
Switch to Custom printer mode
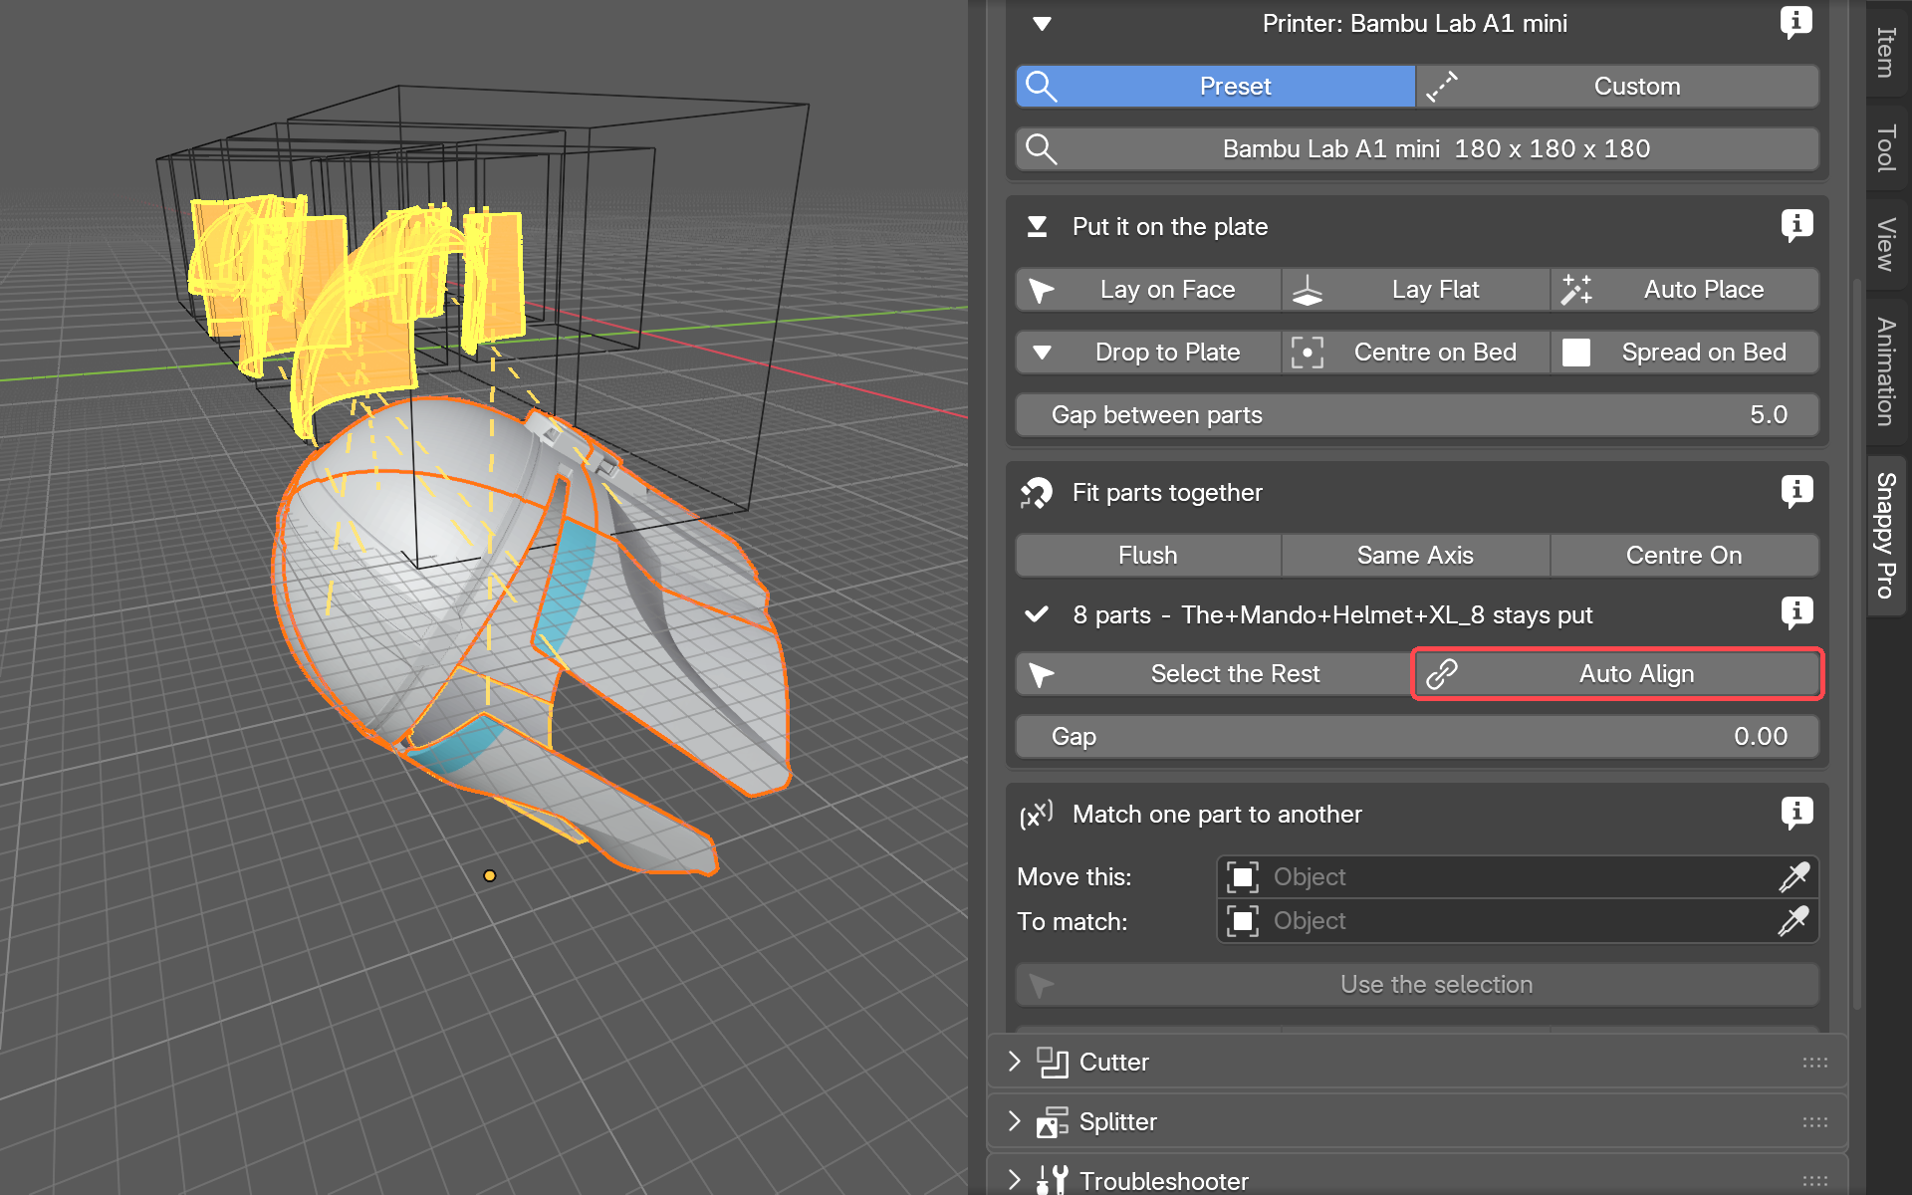pos(1618,87)
